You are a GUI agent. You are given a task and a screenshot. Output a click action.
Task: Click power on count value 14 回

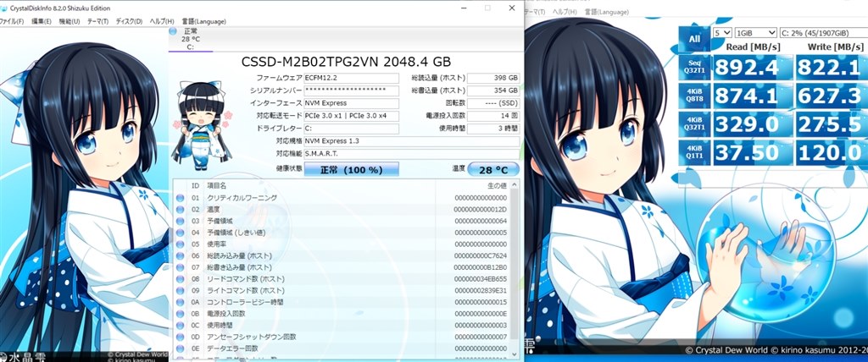(x=493, y=116)
